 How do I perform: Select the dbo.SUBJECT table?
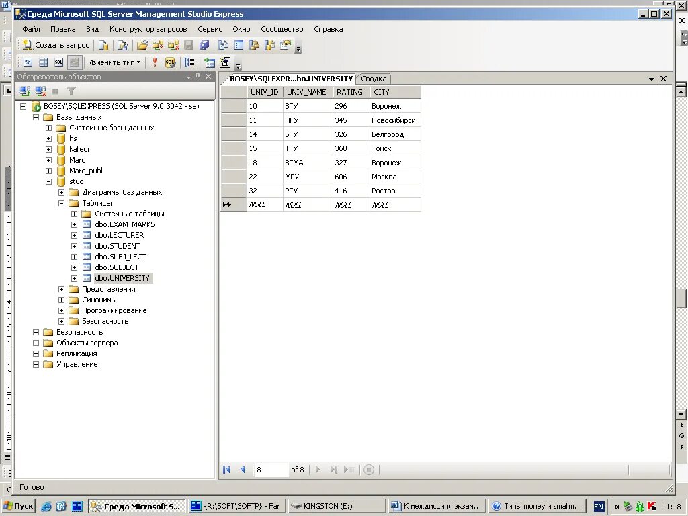point(117,267)
